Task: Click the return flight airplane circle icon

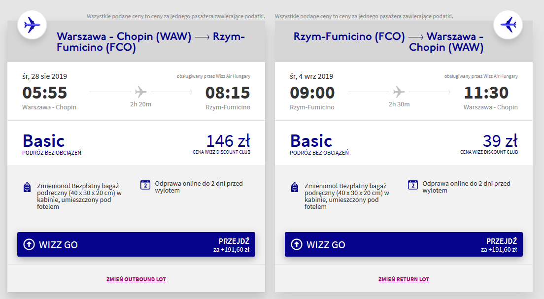Action: pos(508,25)
